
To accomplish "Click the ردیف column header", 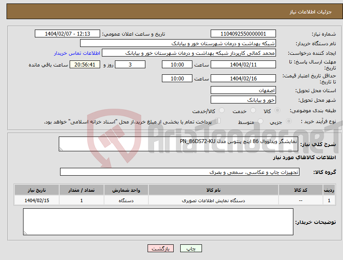I will [329, 190].
